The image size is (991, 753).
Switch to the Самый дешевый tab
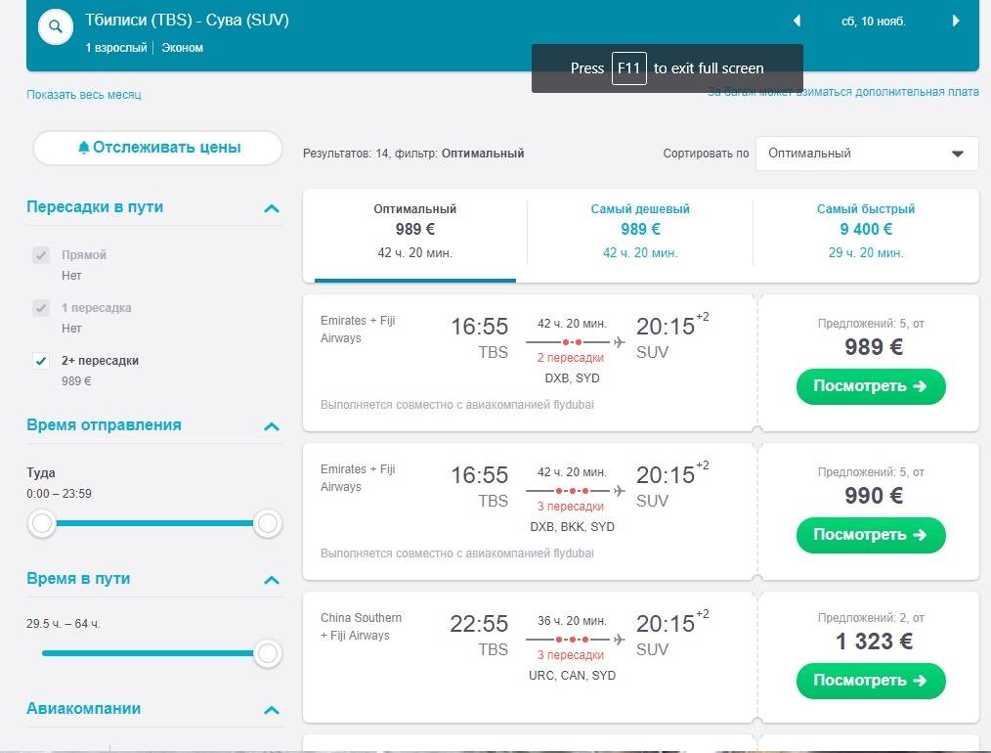click(640, 231)
